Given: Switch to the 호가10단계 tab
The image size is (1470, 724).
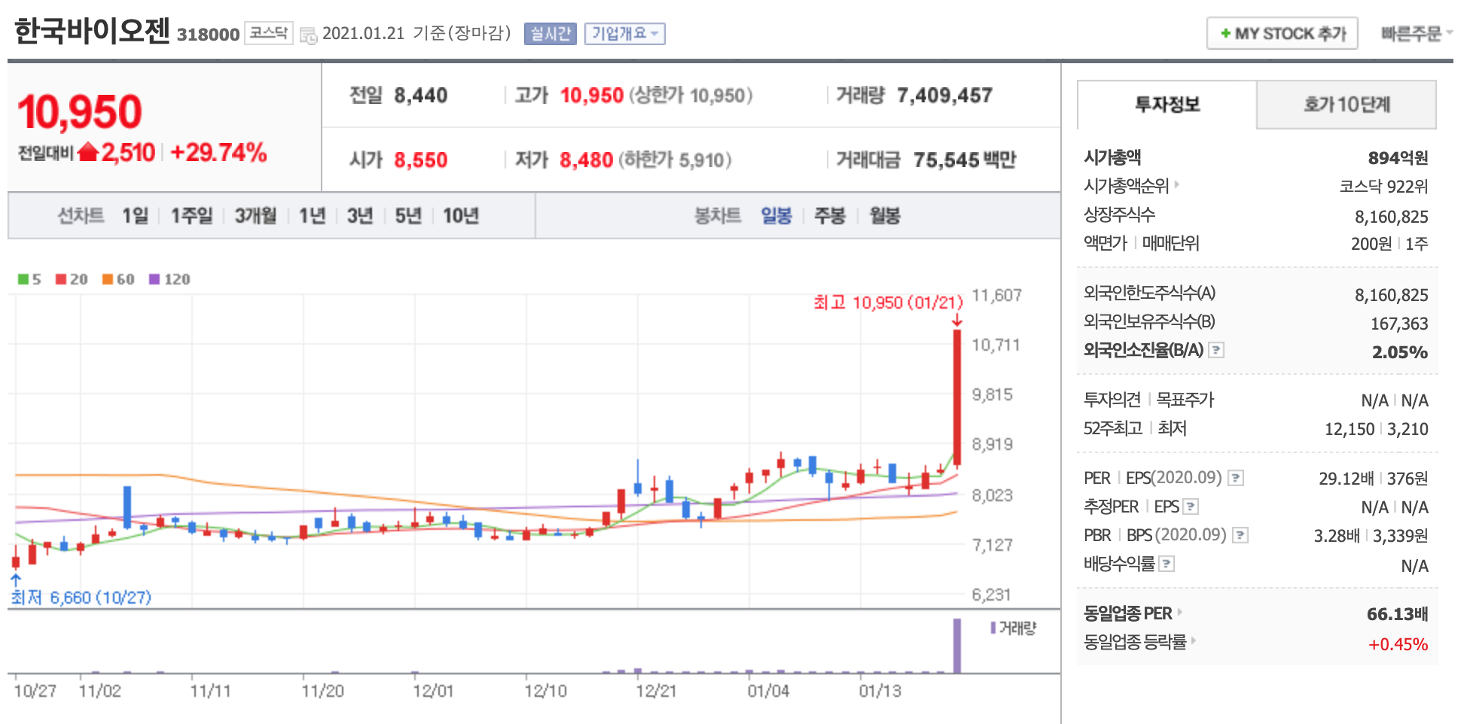Looking at the screenshot, I should [1346, 105].
